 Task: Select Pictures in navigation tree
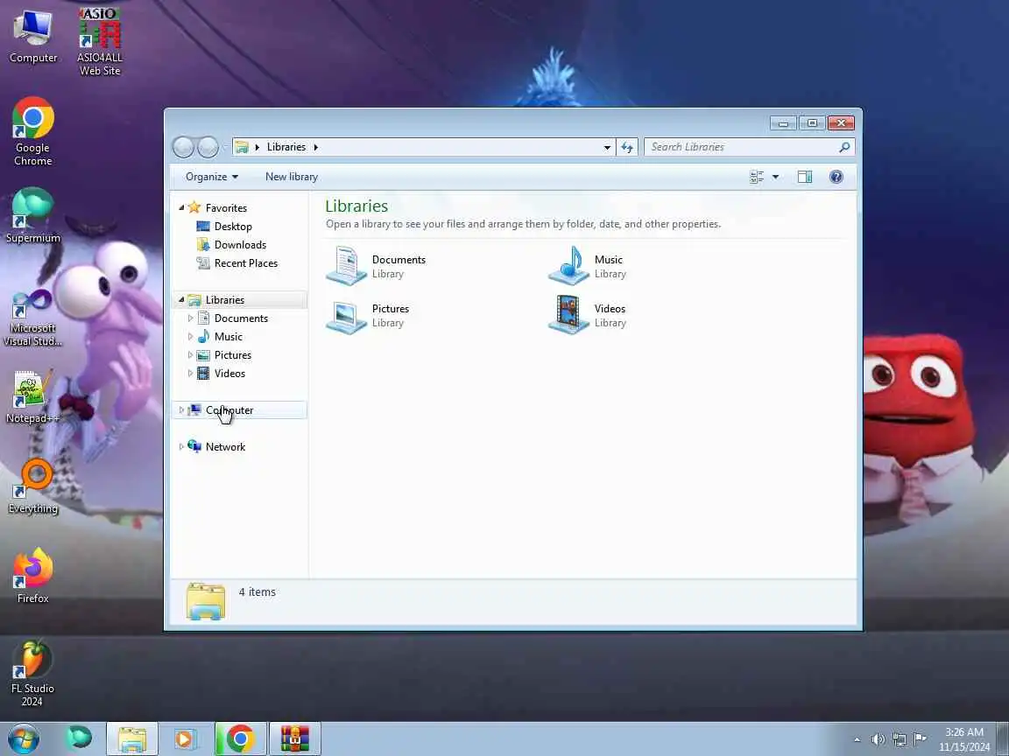(x=232, y=355)
